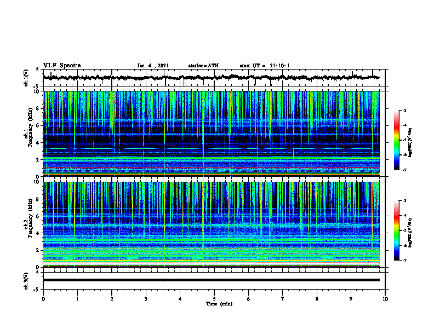
Task: Click the "6" minute tick on the time axis
Action: [x=249, y=299]
